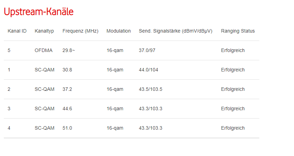Click the Upstream-Kanäle heading
This screenshot has width=294, height=156.
point(38,12)
